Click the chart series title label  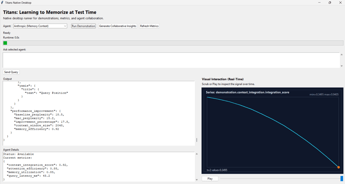[x=248, y=92]
